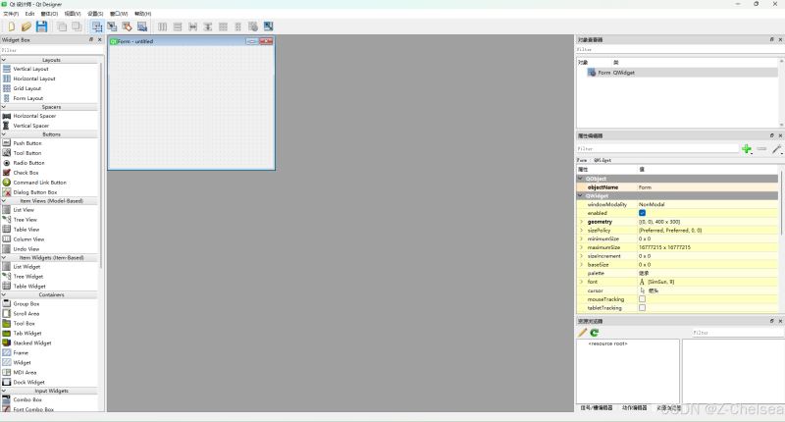Click Lay Out in a Form Layout icon
Viewport: 785px width, 422px height.
[238, 26]
